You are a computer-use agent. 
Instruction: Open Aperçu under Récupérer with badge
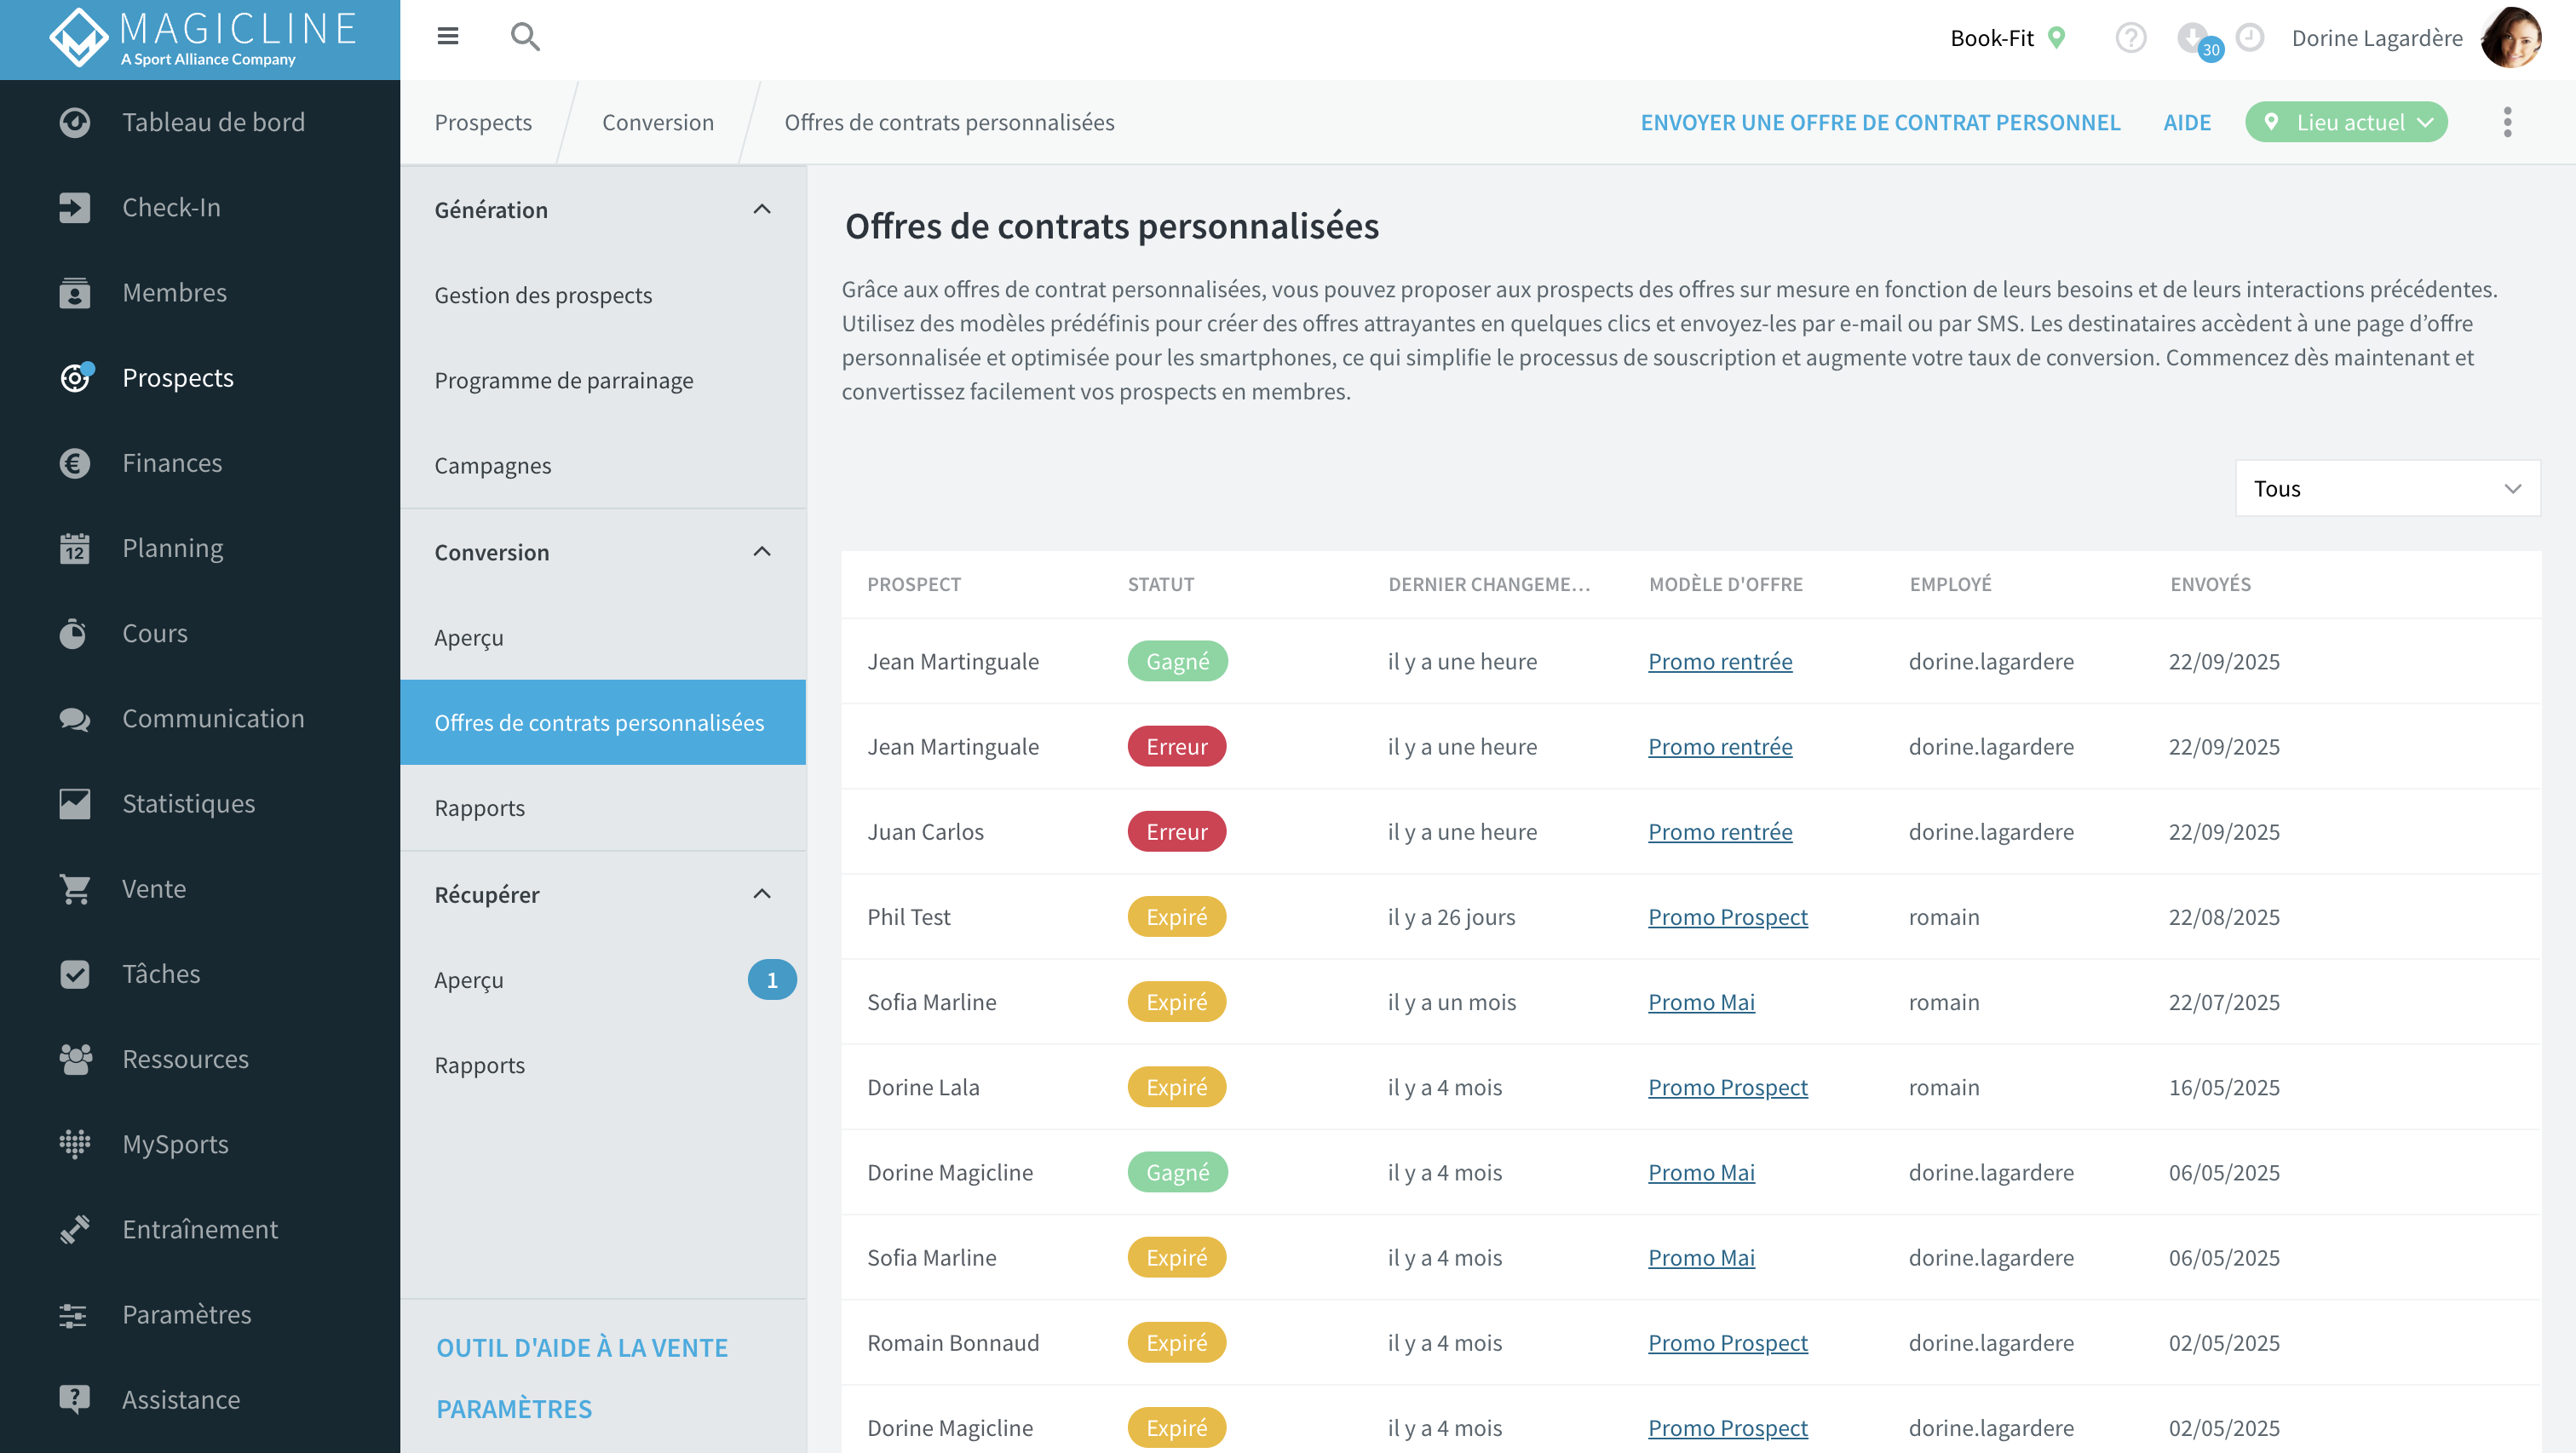click(x=603, y=980)
